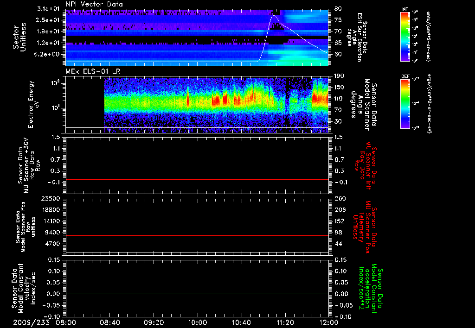Click the white Sun elevation curve peak
This screenshot has width=475, height=328.
point(274,15)
